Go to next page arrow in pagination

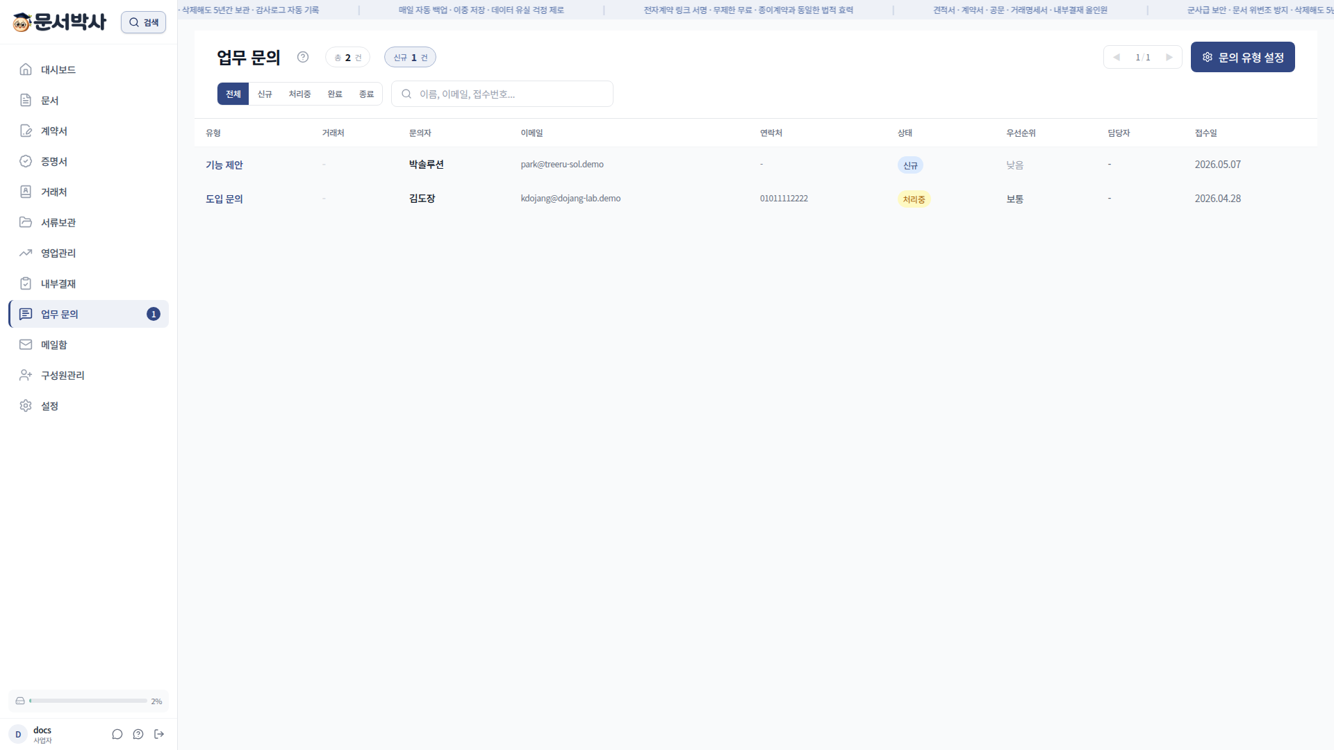tap(1169, 57)
